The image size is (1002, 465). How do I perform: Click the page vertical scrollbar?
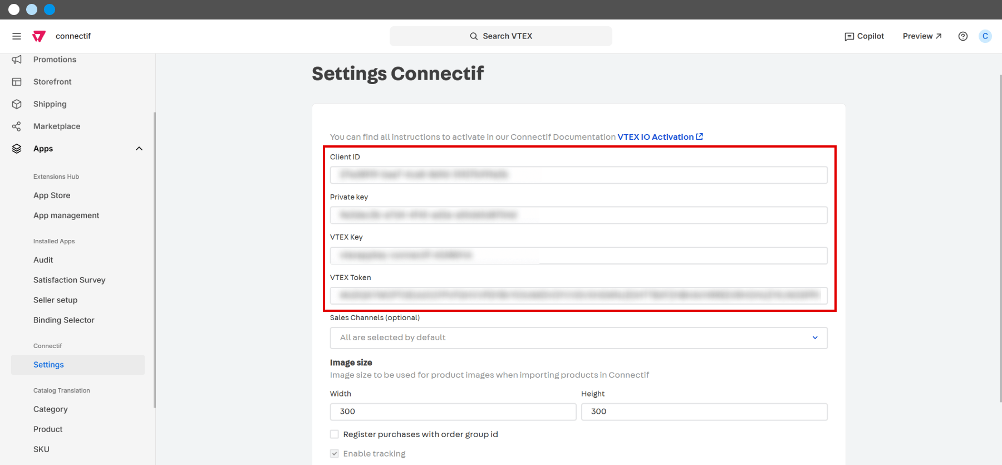click(x=1000, y=238)
